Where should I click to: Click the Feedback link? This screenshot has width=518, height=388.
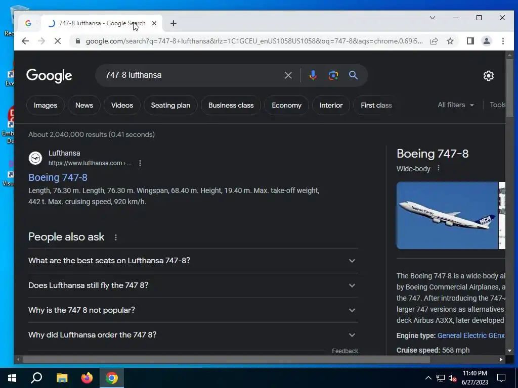[x=345, y=351]
